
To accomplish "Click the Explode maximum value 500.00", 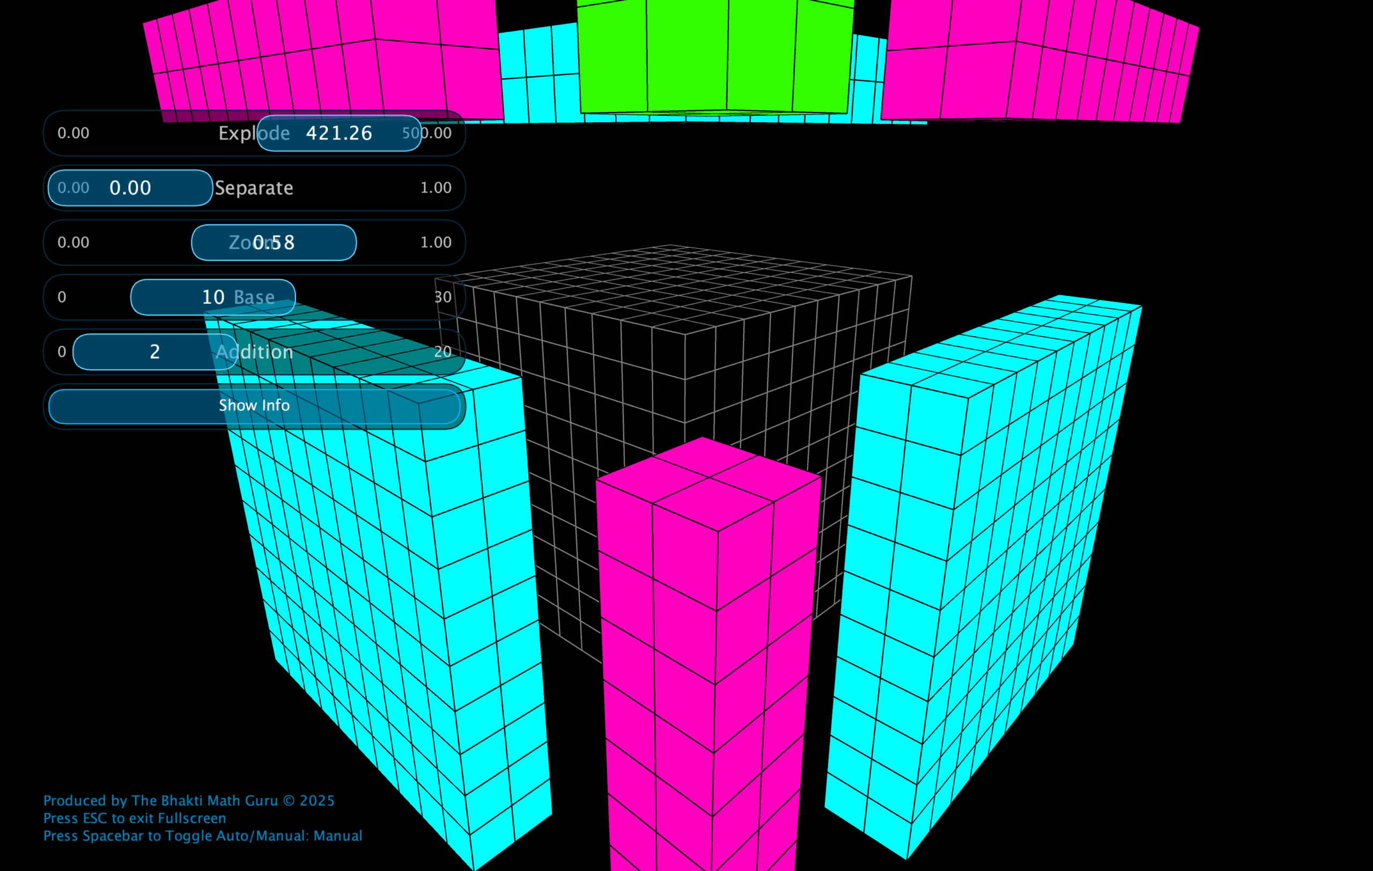I will pos(427,133).
